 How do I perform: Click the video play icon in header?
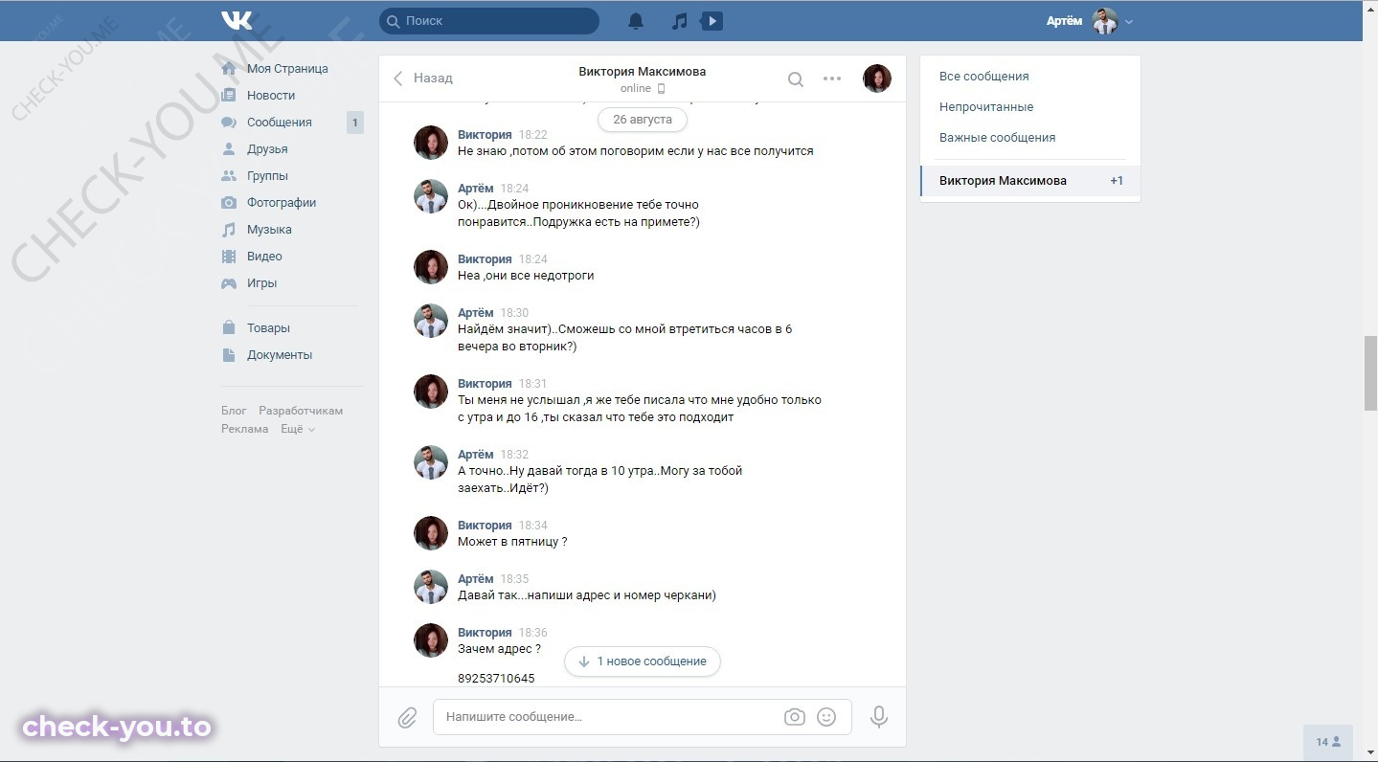(x=712, y=20)
